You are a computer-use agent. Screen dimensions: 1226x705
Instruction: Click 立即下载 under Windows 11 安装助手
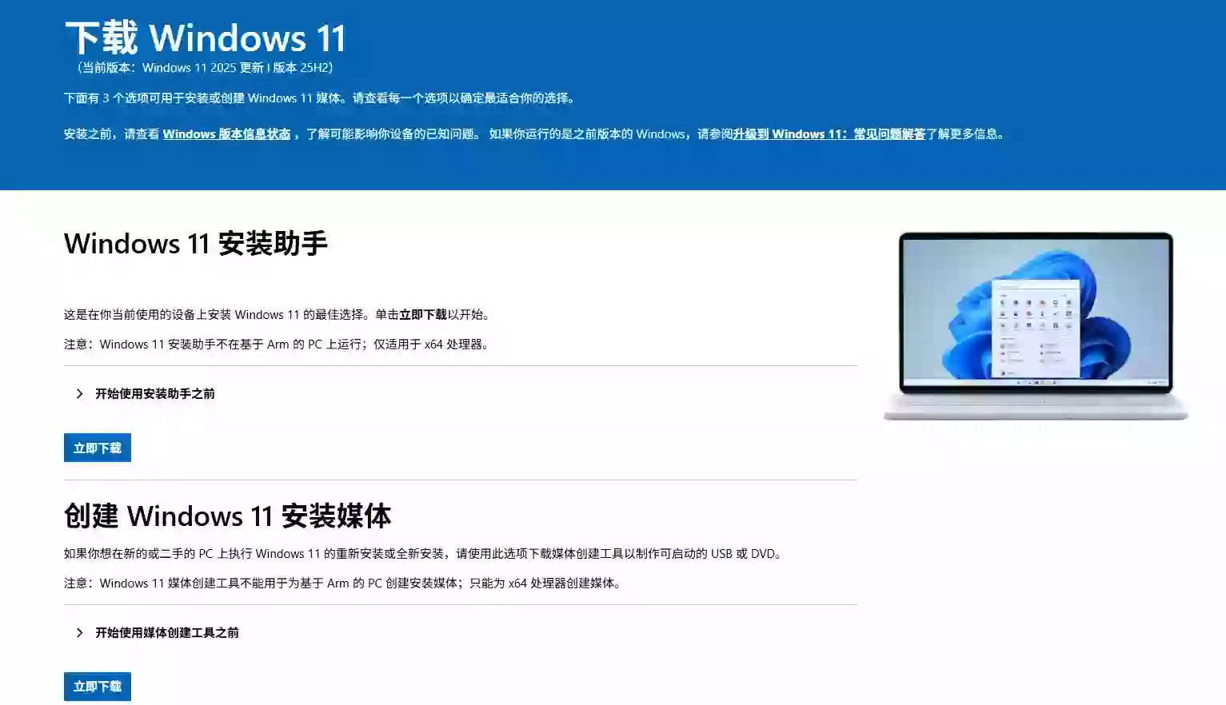[97, 448]
